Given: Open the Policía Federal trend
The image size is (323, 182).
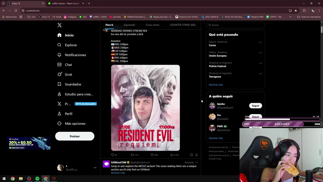Looking at the screenshot, I should click(217, 66).
